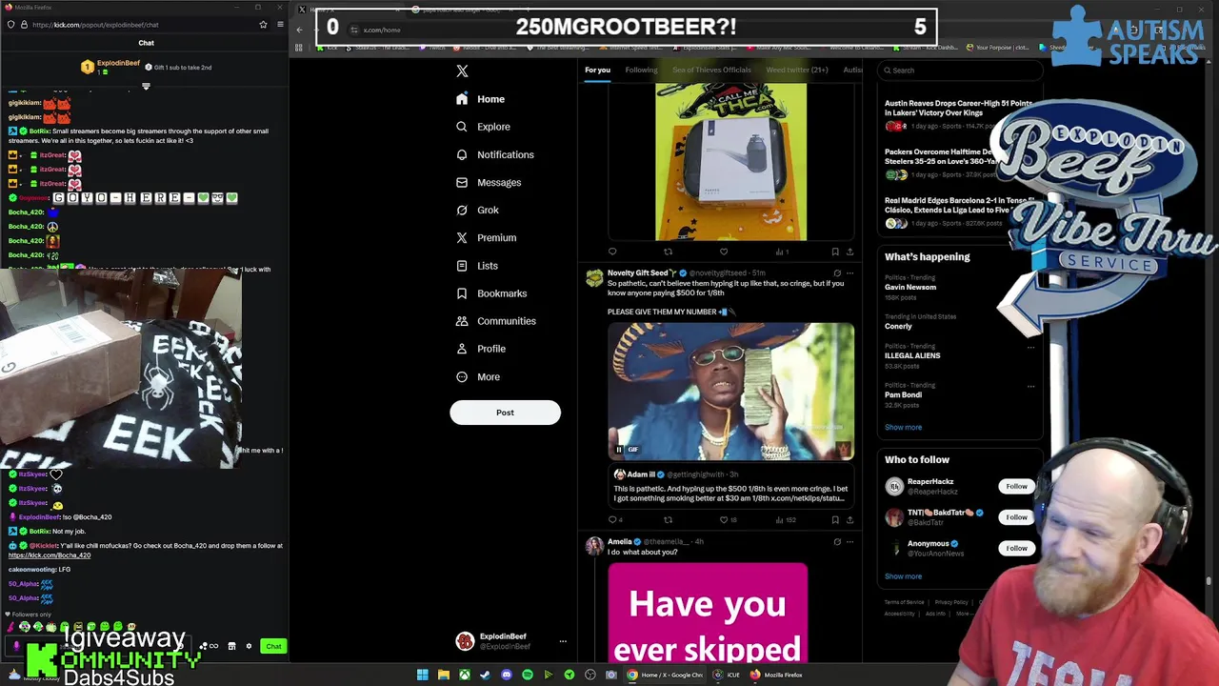Open Grok in X sidebar

(477, 210)
